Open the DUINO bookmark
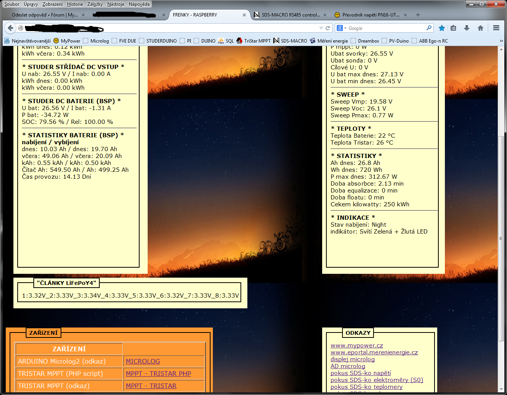This screenshot has width=507, height=395. coord(204,41)
